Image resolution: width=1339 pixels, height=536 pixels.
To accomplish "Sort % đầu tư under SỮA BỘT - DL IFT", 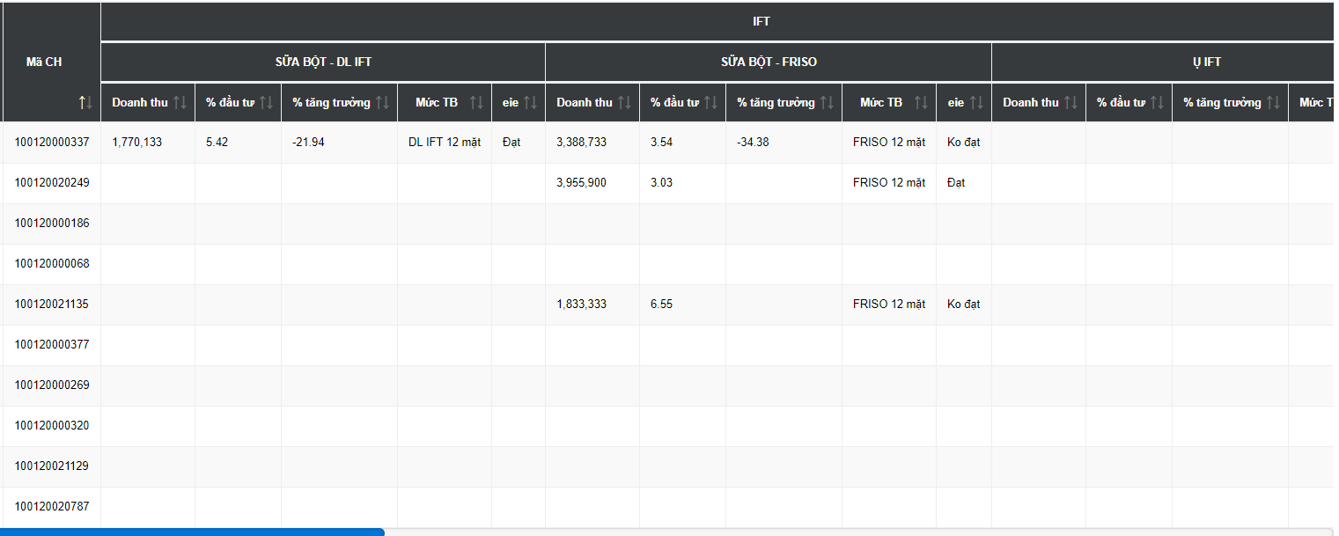I will tap(266, 103).
